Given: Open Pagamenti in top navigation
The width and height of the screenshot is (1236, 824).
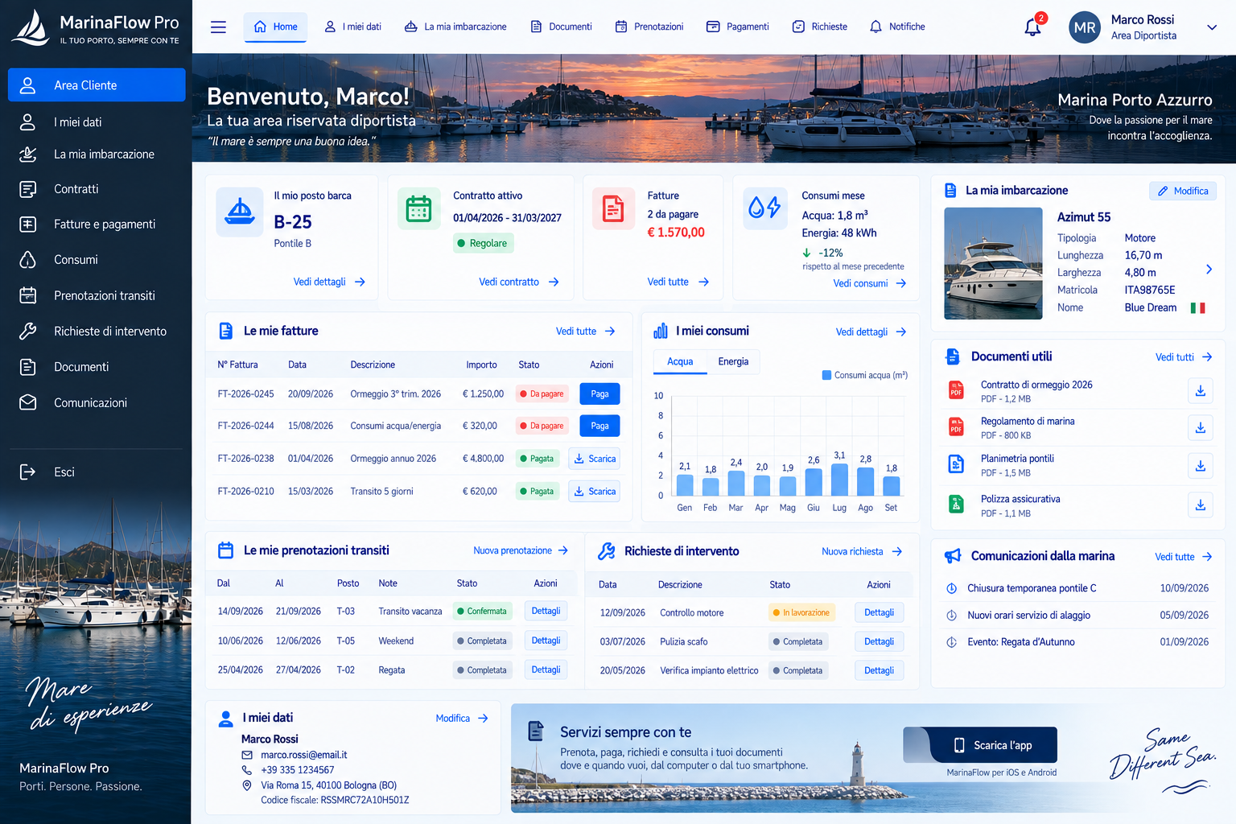Looking at the screenshot, I should click(x=738, y=27).
